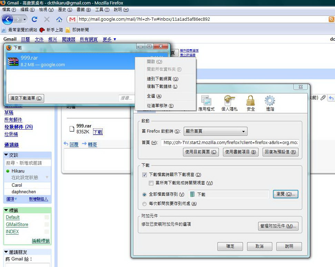The width and height of the screenshot is (335, 267).
Task: Click 清空下載清單 button in downloads window
Action: point(26,98)
